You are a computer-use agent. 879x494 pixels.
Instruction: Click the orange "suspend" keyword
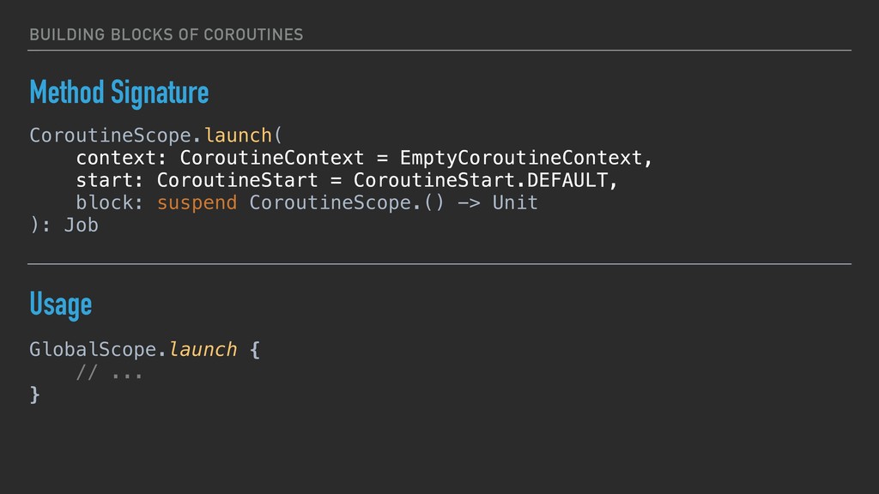pos(197,203)
